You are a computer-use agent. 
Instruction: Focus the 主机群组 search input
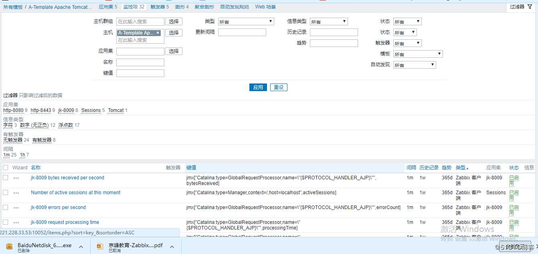tap(140, 22)
